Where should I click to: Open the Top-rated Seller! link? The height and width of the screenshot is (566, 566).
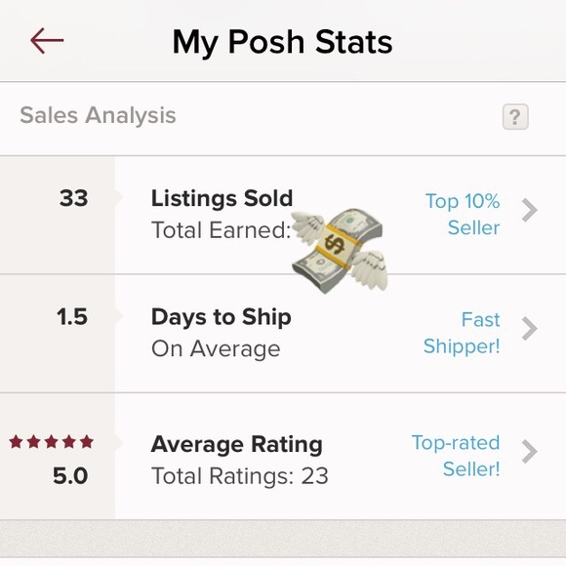pyautogui.click(x=456, y=456)
